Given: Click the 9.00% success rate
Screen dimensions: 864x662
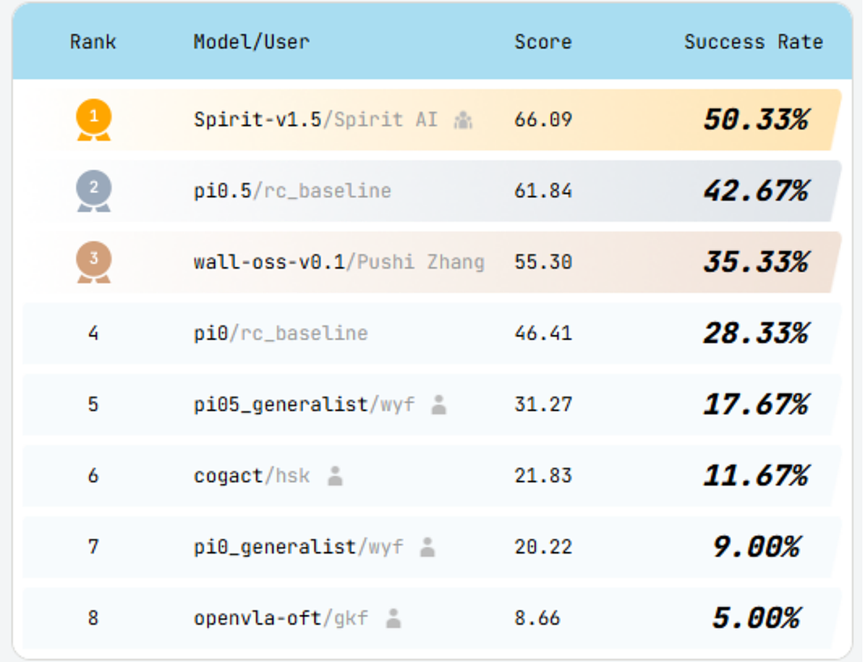Looking at the screenshot, I should 756,547.
